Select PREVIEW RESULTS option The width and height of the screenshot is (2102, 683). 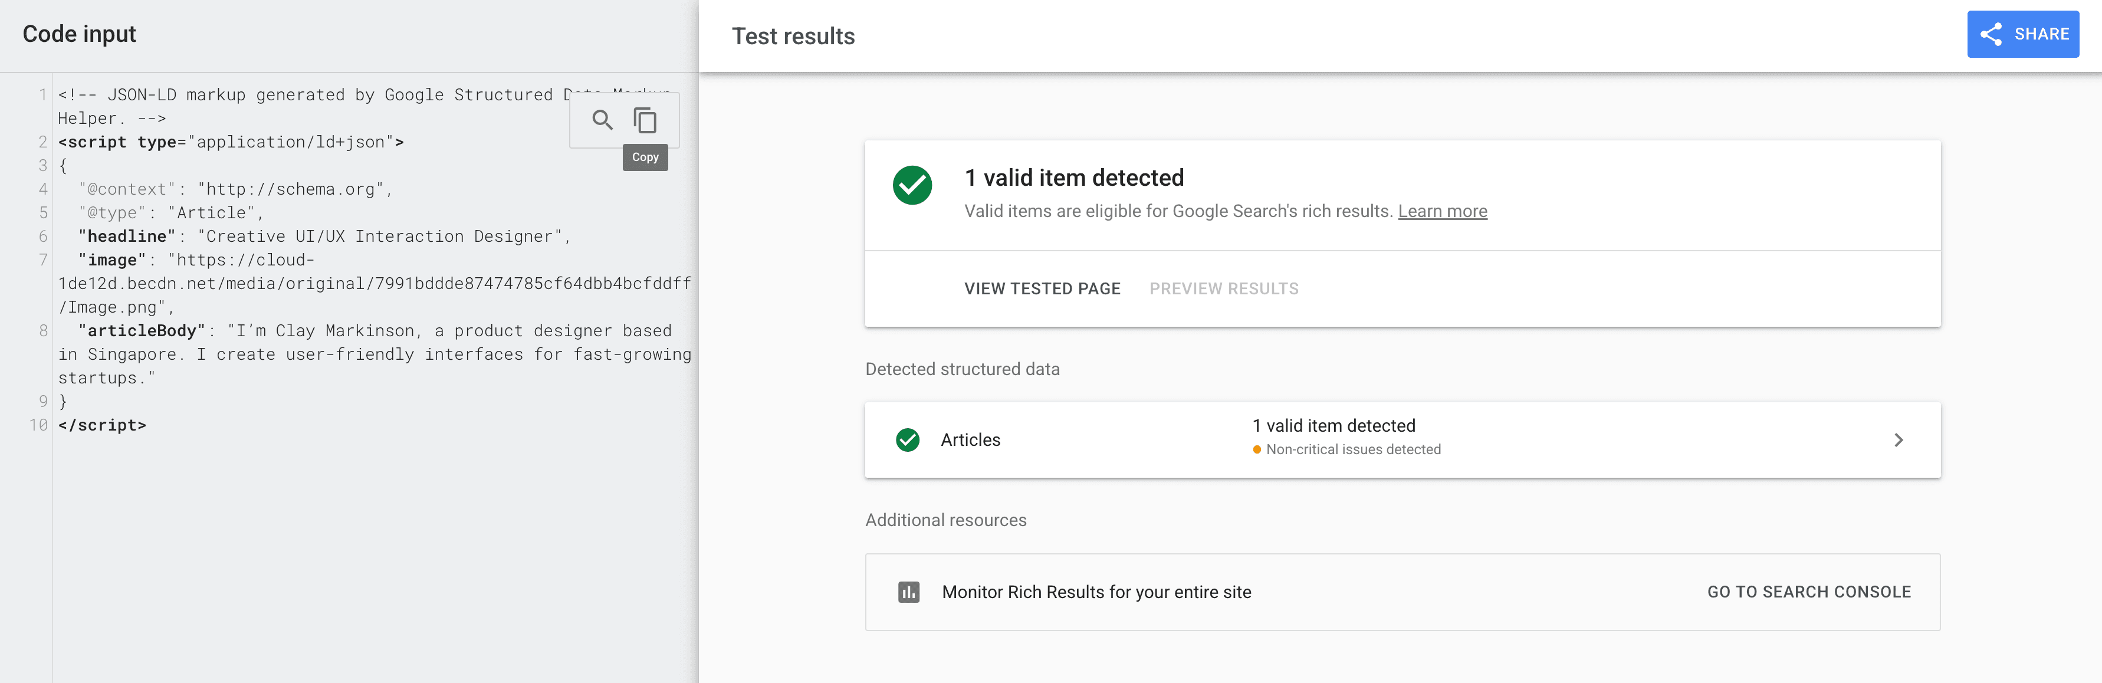[x=1223, y=289]
